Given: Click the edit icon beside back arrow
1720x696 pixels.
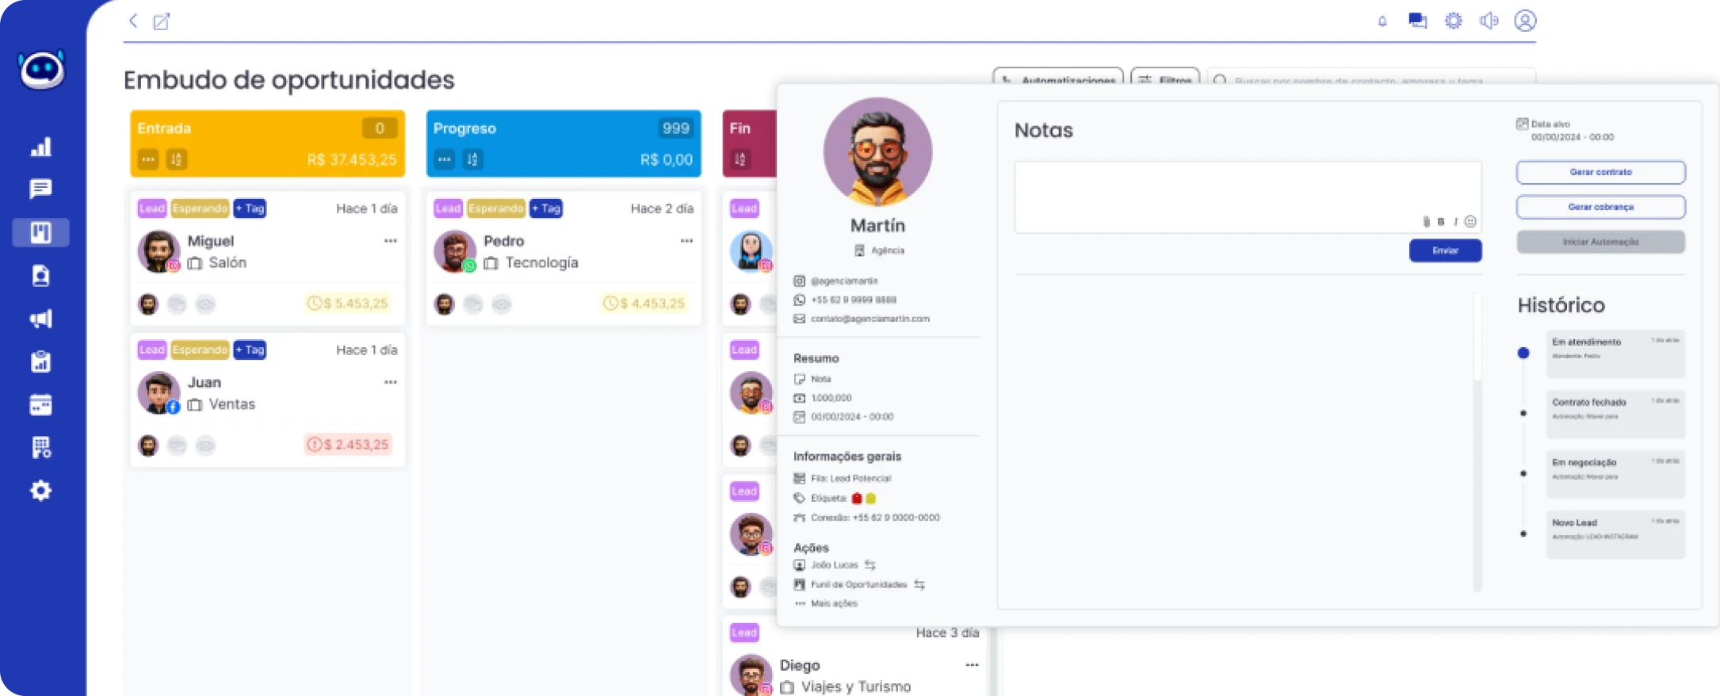Looking at the screenshot, I should (x=161, y=21).
